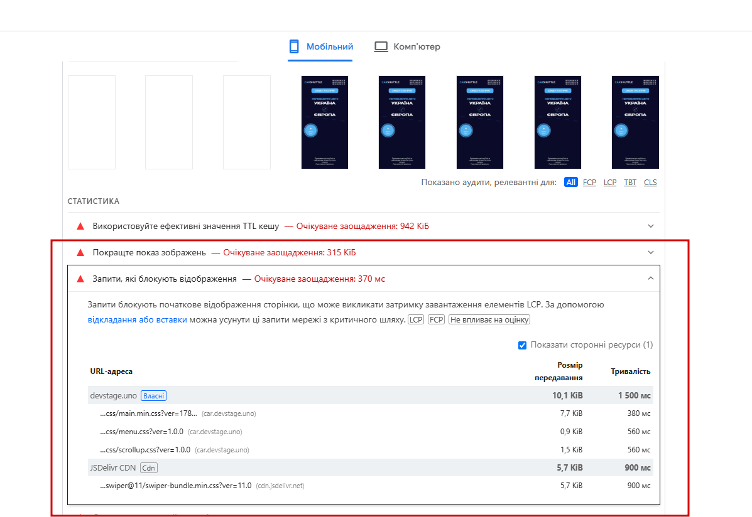Open the menu.css?ver=1.0.0 URL
This screenshot has height=517, width=752.
pyautogui.click(x=141, y=432)
